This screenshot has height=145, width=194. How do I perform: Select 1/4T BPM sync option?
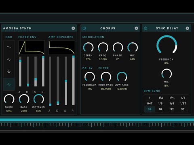point(150,104)
